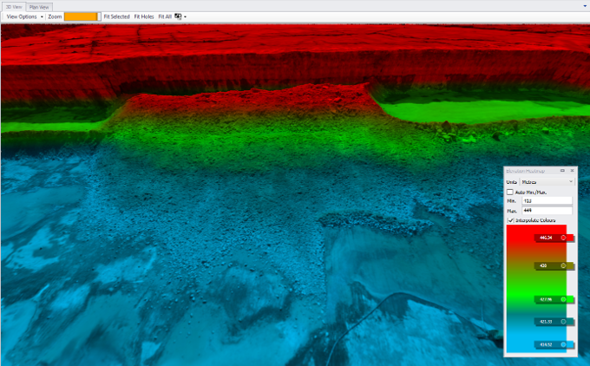Close the Elevation Heatmap panel
This screenshot has height=366, width=590.
coord(572,170)
